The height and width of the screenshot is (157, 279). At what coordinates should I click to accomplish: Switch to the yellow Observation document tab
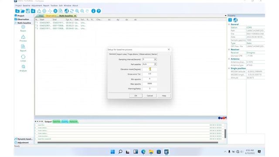pyautogui.click(x=51, y=16)
